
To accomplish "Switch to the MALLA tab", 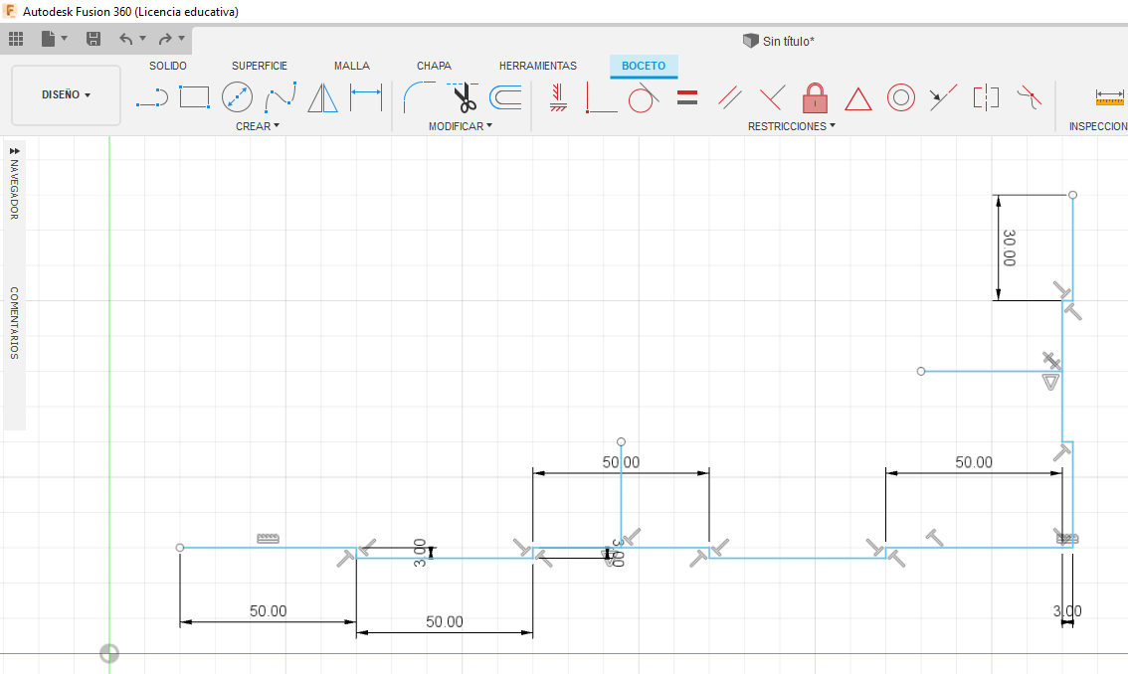I will (x=352, y=66).
